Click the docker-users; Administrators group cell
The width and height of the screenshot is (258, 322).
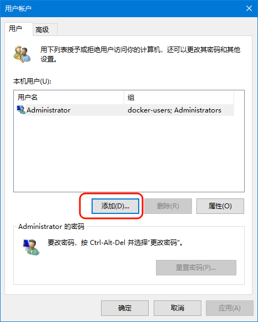(174, 110)
